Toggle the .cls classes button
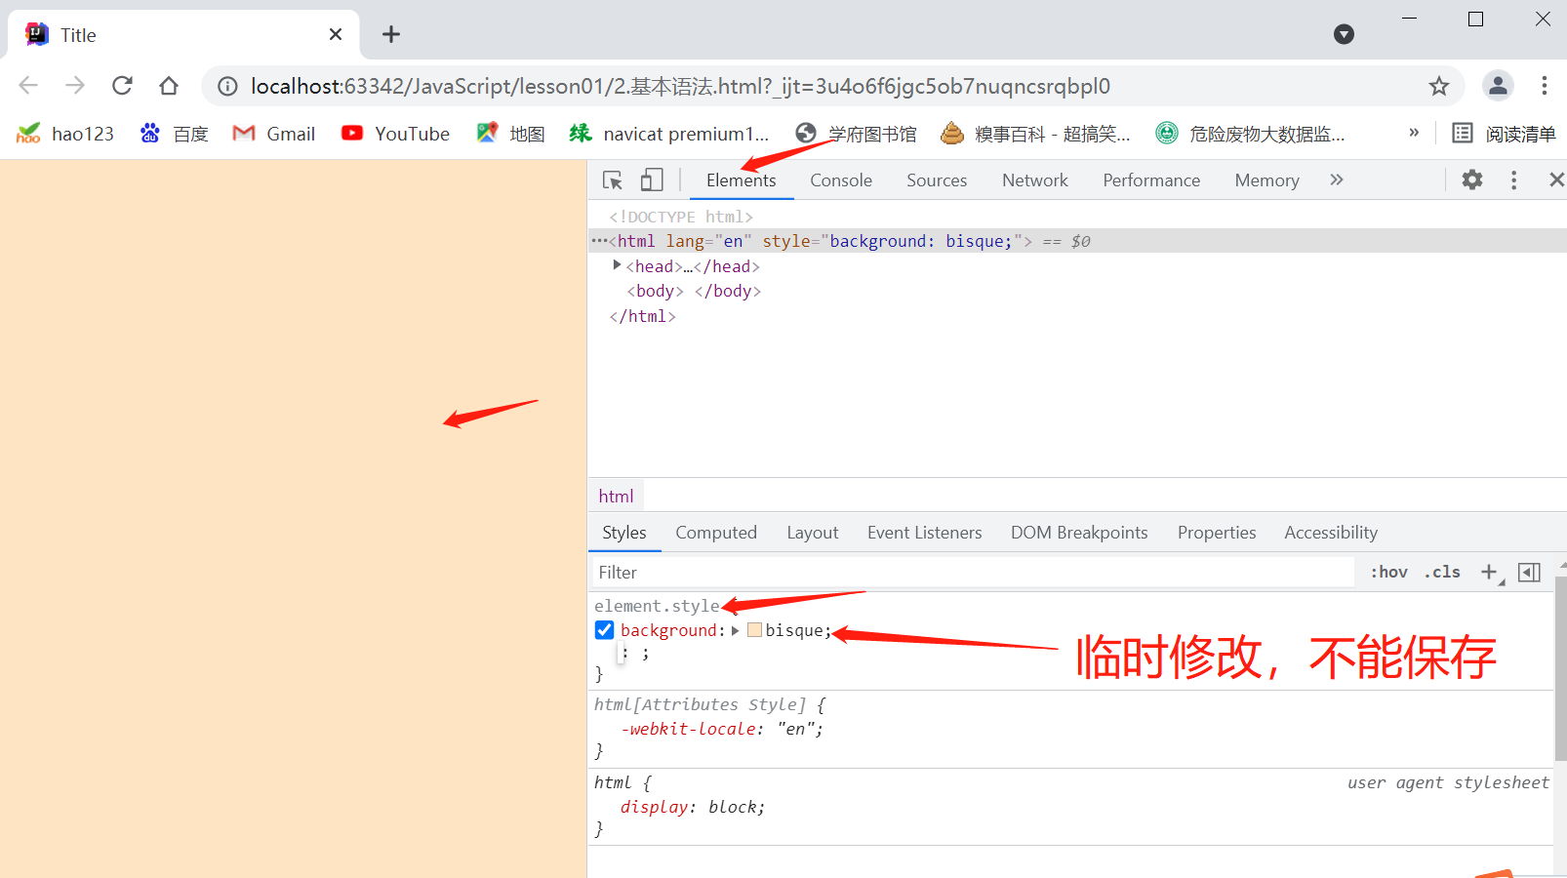 click(1442, 573)
